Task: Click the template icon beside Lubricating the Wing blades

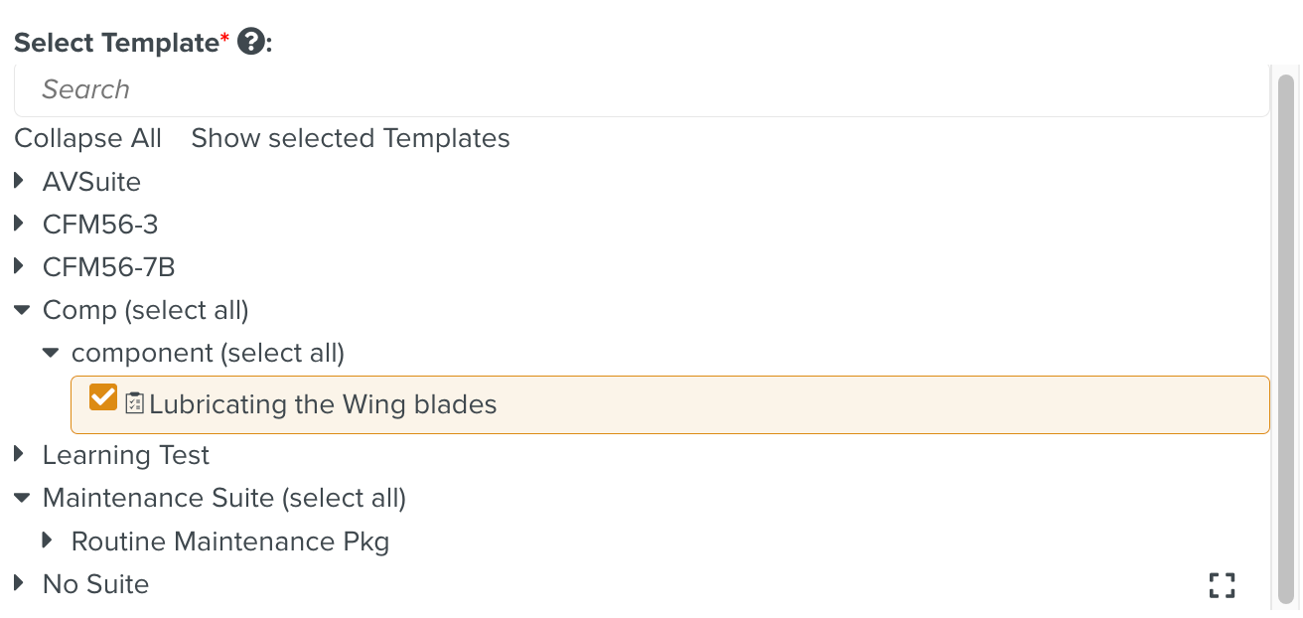Action: click(x=133, y=403)
